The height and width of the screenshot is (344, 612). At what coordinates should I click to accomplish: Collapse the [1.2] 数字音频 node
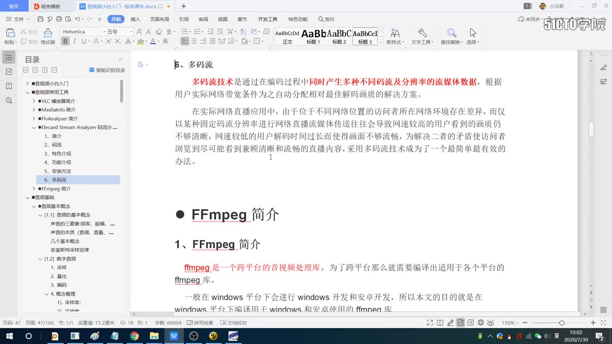click(40, 259)
